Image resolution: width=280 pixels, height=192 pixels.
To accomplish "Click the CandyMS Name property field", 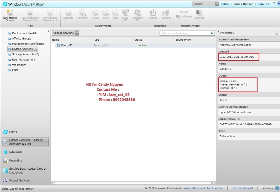I will pos(249,69).
